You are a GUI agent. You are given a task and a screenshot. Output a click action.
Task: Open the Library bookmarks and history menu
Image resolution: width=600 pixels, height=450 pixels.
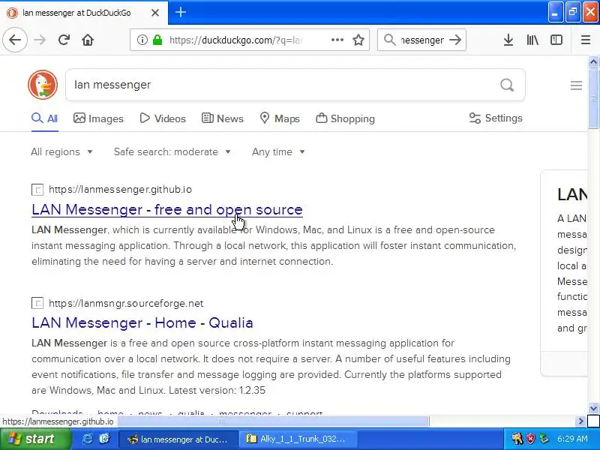[532, 40]
